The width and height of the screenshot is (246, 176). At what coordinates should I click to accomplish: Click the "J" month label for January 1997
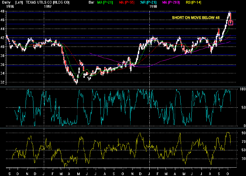coord(44,174)
